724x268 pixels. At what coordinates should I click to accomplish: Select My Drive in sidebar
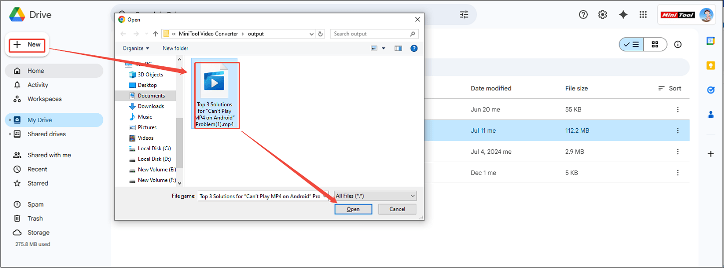(x=54, y=120)
